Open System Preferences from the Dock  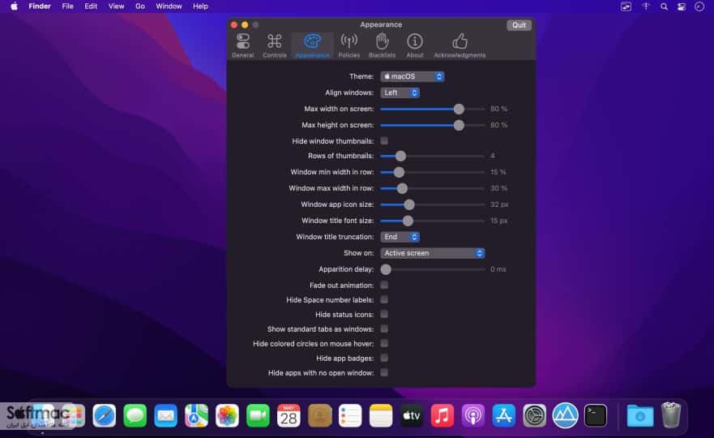tap(535, 415)
